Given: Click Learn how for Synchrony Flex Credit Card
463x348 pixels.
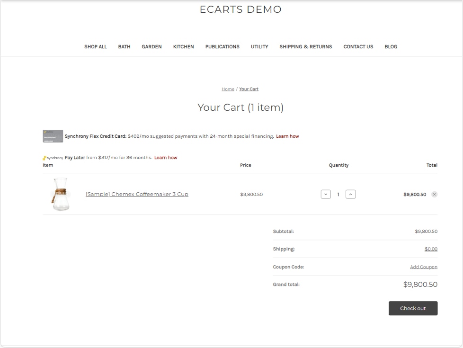Looking at the screenshot, I should tap(287, 136).
